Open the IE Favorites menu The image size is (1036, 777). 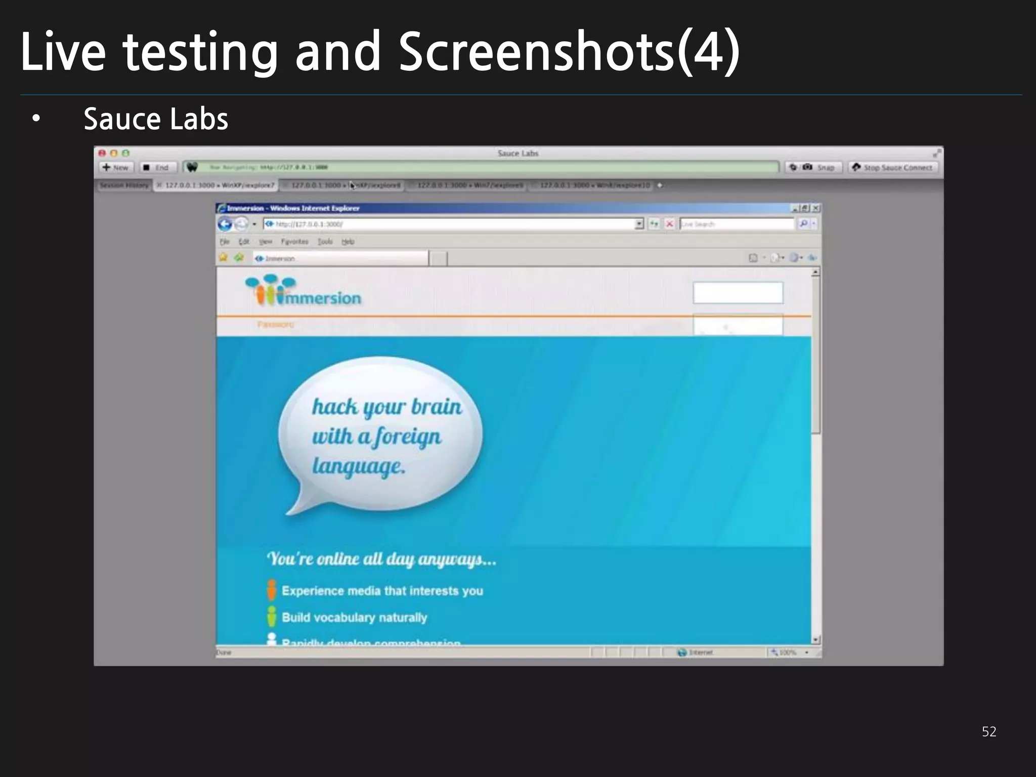click(x=294, y=241)
